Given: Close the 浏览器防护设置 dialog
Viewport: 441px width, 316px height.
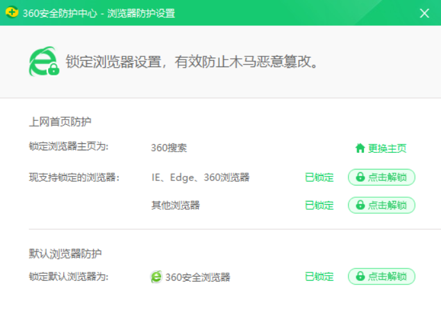Looking at the screenshot, I should point(424,13).
